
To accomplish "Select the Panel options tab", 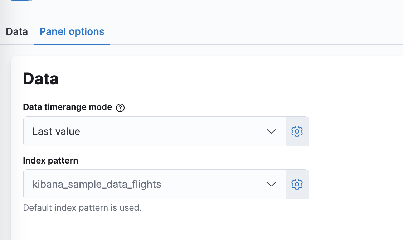I will coord(71,31).
